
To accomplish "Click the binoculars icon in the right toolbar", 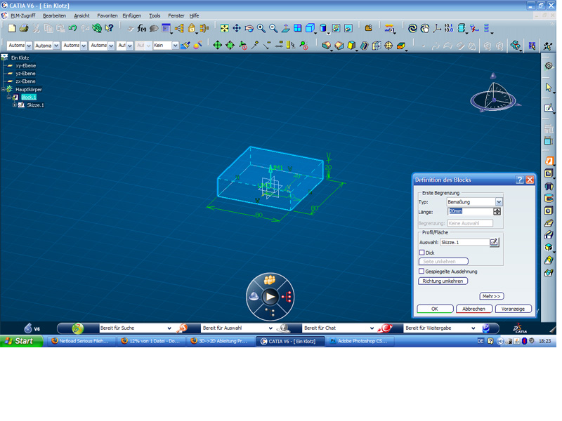I will [x=549, y=186].
